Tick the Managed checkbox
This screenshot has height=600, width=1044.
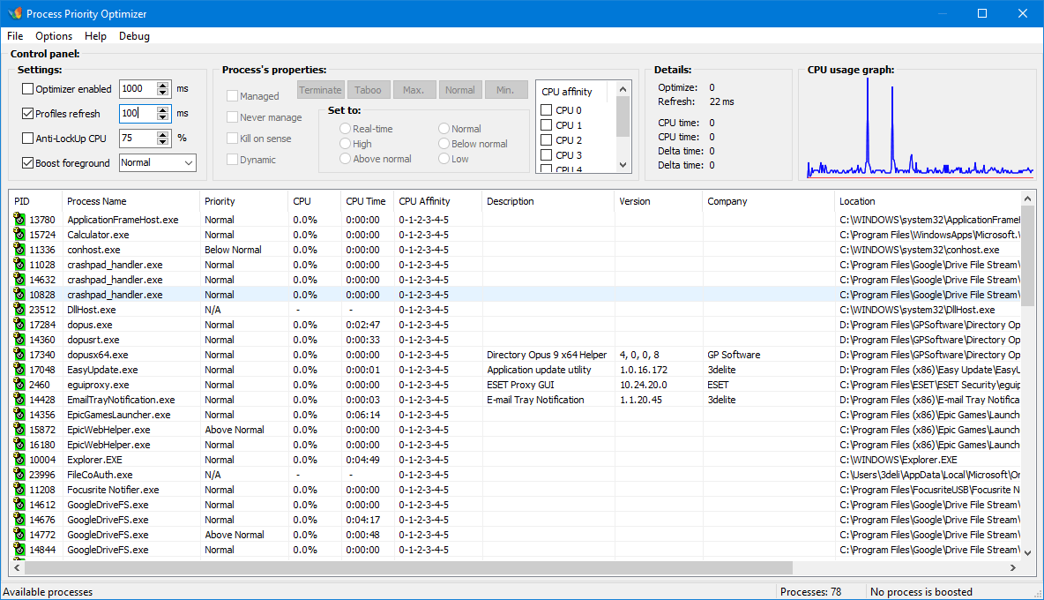233,96
